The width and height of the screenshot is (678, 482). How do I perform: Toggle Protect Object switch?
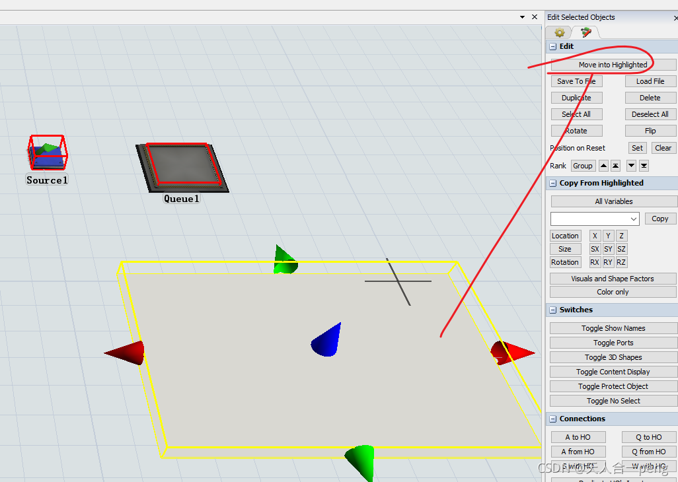[x=613, y=386]
